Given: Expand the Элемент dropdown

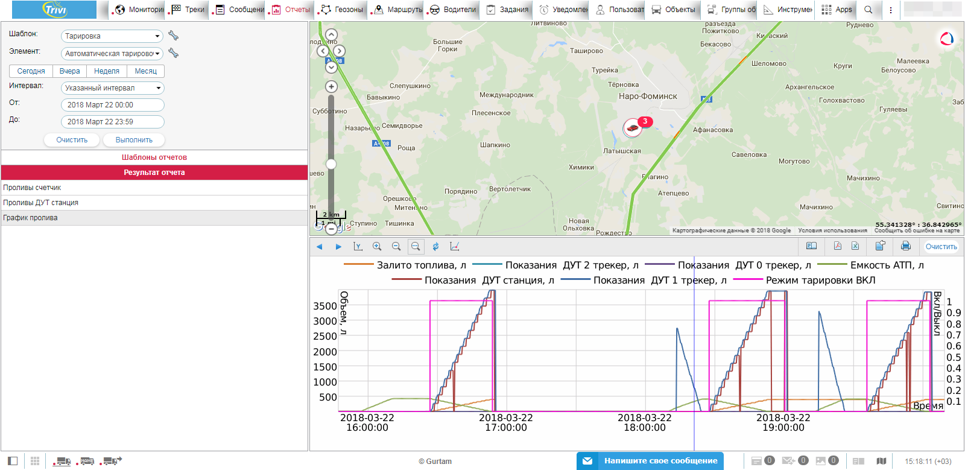Looking at the screenshot, I should pyautogui.click(x=112, y=54).
